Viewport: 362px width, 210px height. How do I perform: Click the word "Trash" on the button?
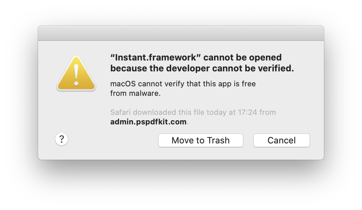[x=218, y=140]
